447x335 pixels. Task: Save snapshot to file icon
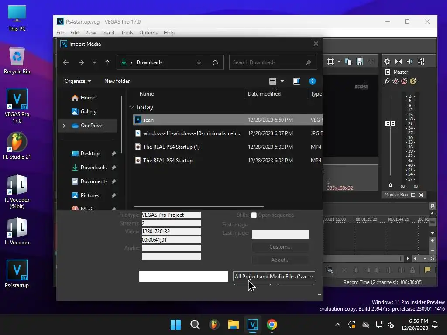tap(360, 62)
